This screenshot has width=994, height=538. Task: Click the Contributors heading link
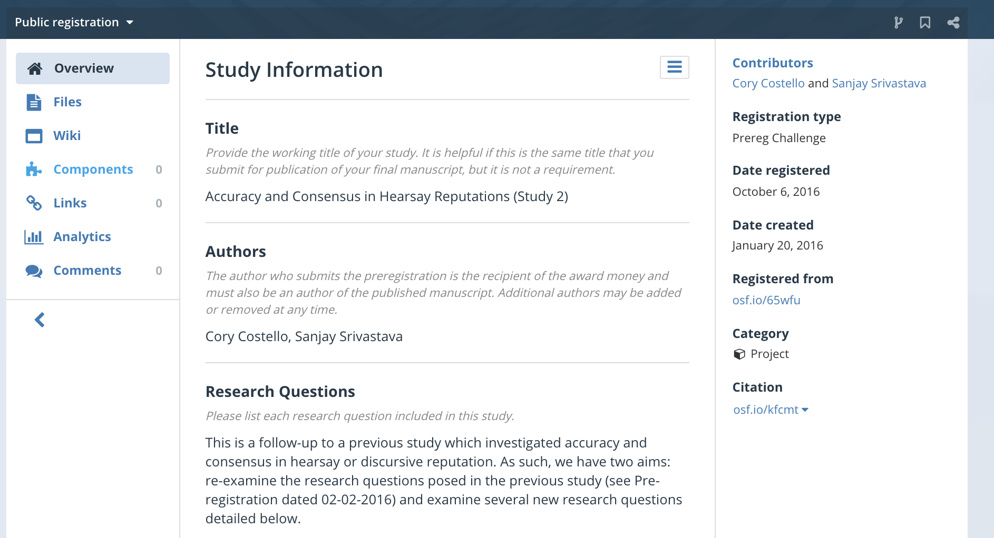click(773, 63)
